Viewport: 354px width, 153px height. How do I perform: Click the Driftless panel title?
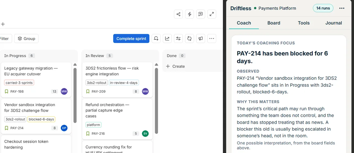(x=241, y=8)
